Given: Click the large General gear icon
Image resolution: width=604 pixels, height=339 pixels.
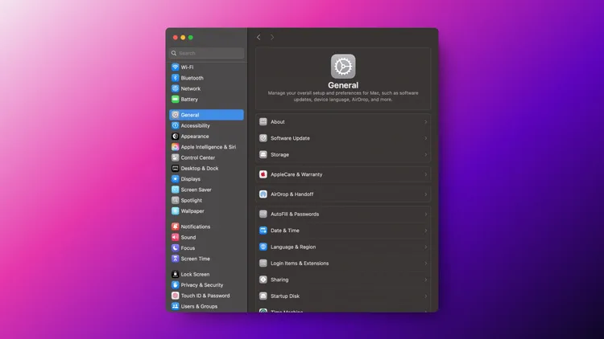Looking at the screenshot, I should pos(343,67).
